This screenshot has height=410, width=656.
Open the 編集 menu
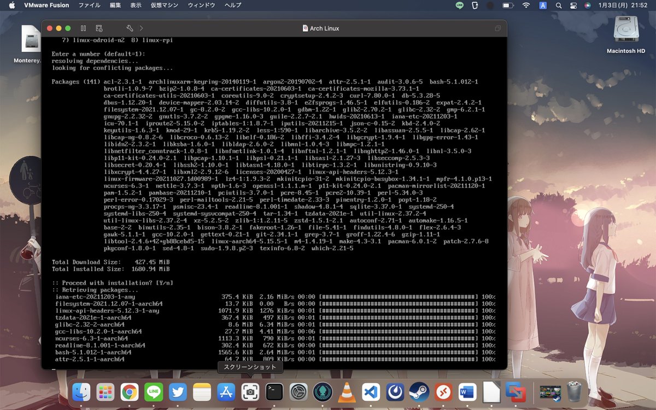[115, 5]
